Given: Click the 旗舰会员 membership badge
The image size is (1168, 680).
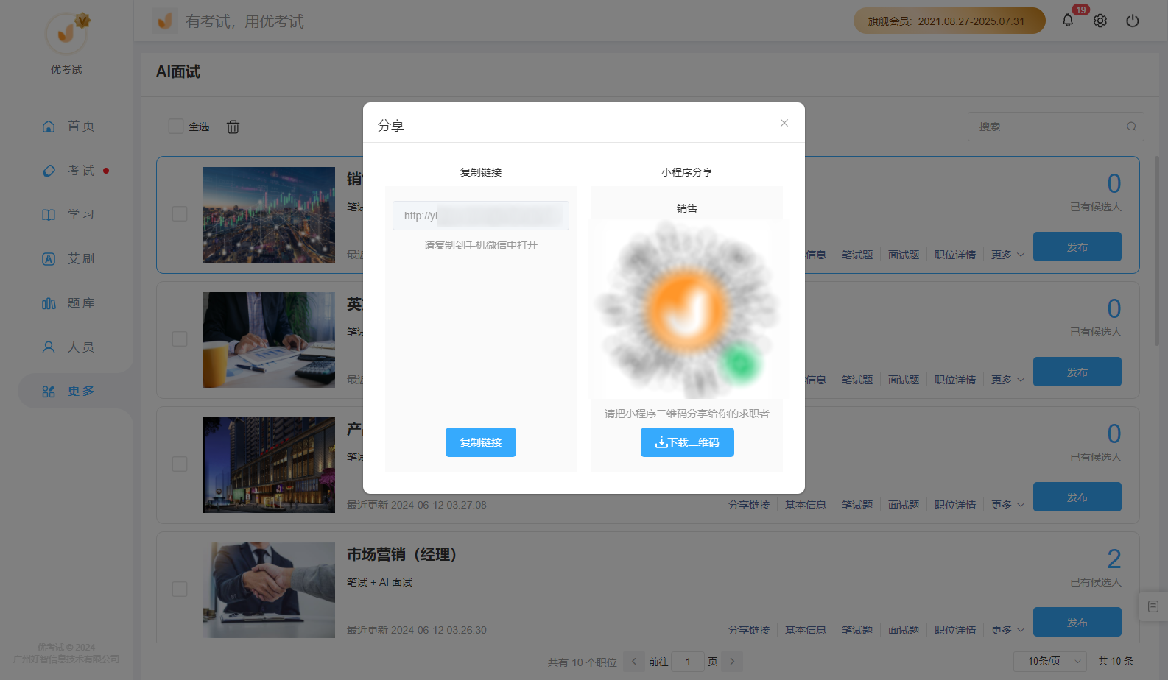Looking at the screenshot, I should click(949, 21).
